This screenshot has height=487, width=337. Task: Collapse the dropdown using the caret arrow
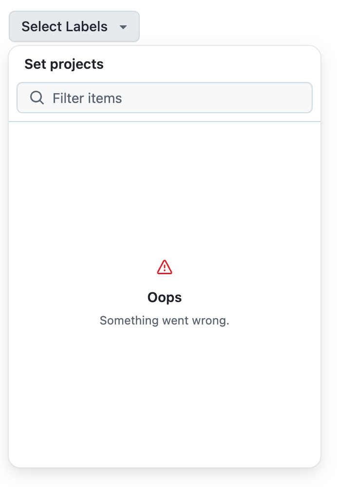coord(123,27)
